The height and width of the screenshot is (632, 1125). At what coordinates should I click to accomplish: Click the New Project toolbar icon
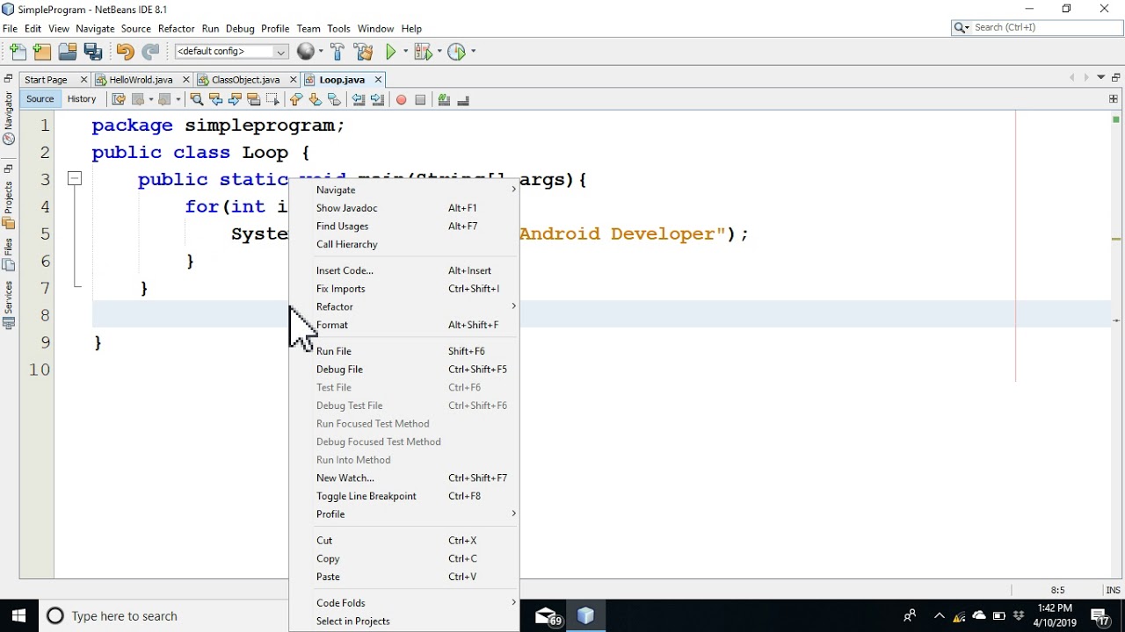(42, 52)
